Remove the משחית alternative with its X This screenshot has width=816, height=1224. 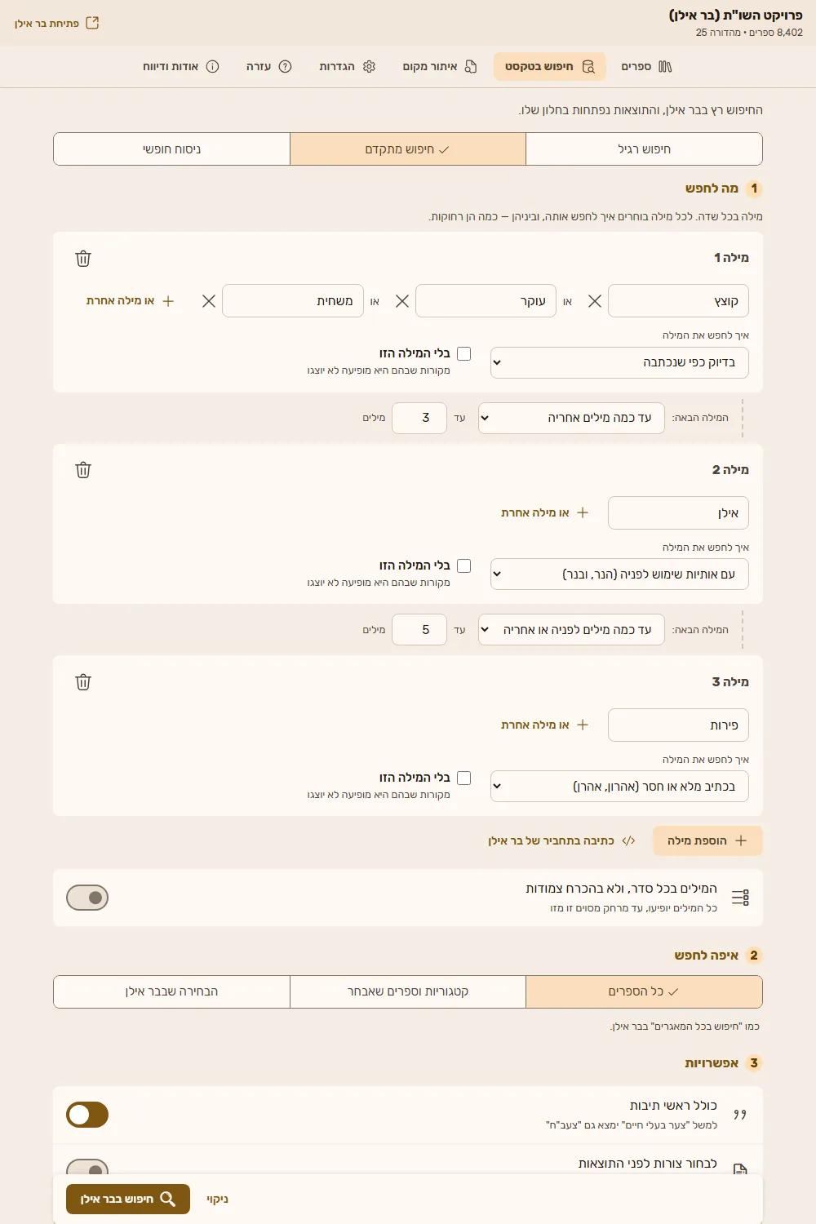pos(209,301)
